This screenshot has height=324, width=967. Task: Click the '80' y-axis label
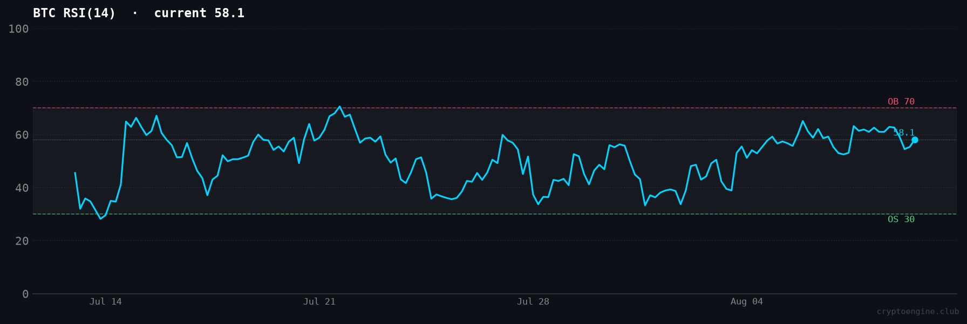coord(22,82)
